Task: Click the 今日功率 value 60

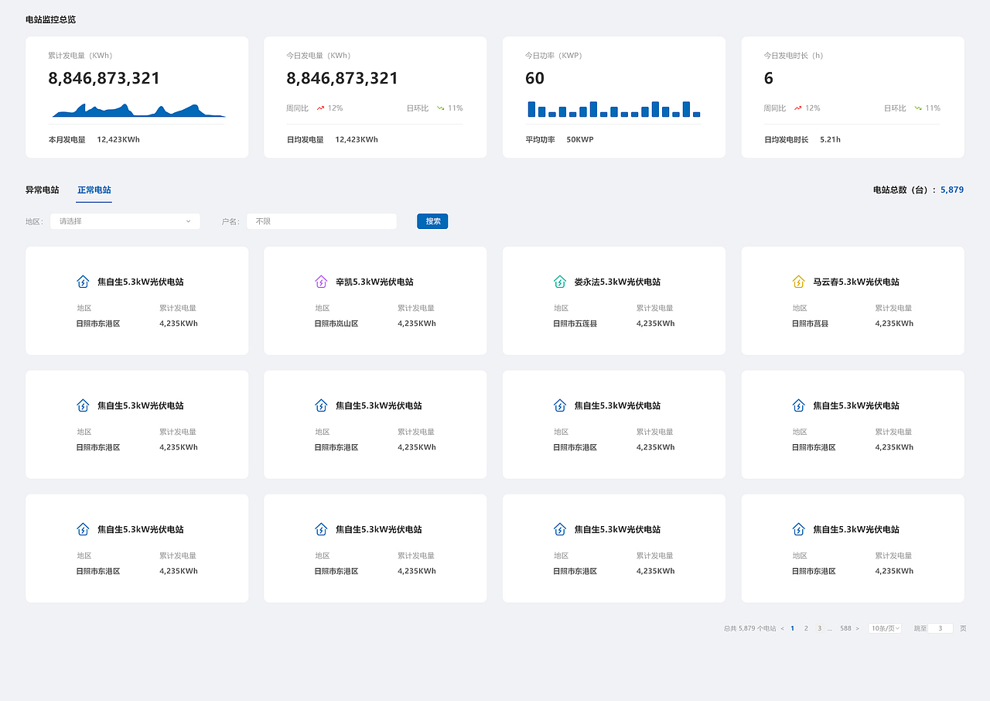Action: tap(534, 78)
